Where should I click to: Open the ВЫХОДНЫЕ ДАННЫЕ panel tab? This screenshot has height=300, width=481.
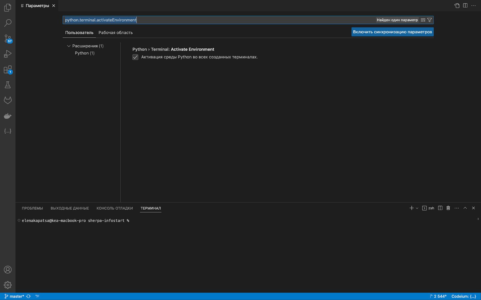(x=70, y=208)
